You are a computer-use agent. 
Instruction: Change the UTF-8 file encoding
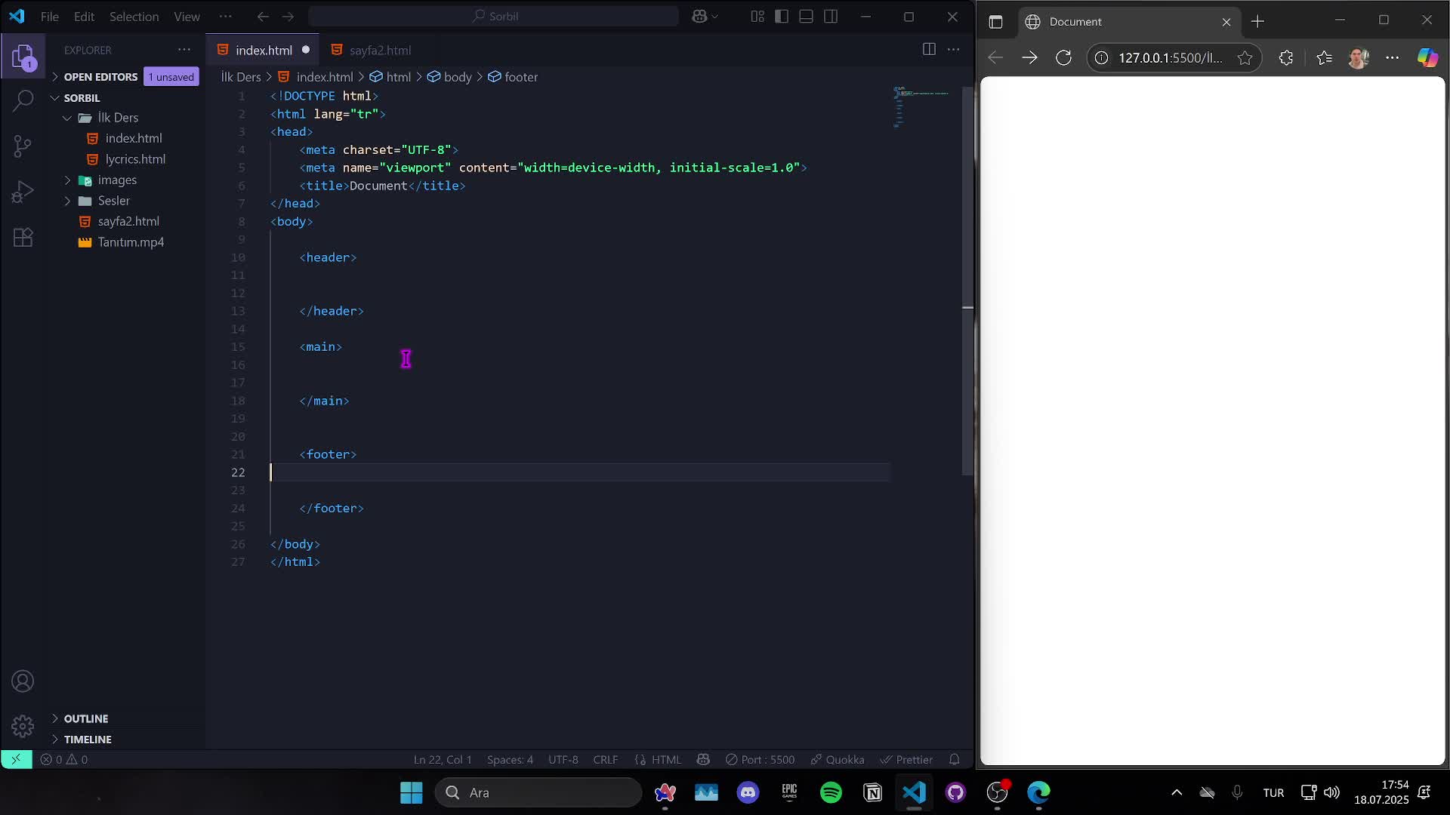tap(563, 759)
